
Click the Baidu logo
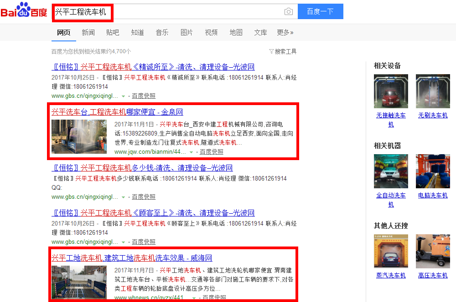click(24, 10)
